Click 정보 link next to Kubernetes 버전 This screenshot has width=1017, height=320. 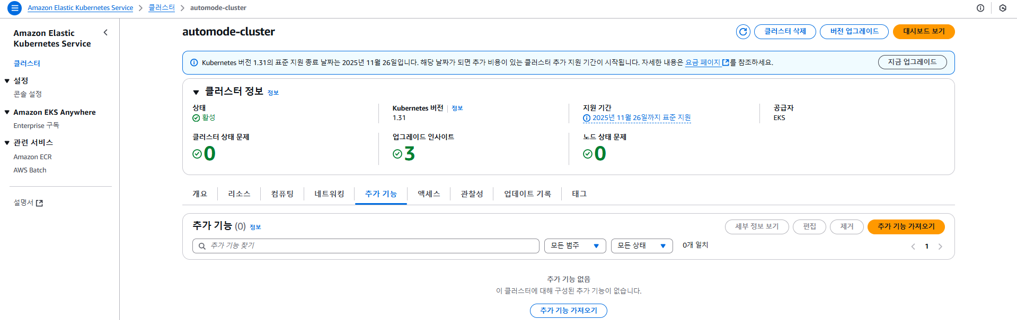(x=457, y=108)
